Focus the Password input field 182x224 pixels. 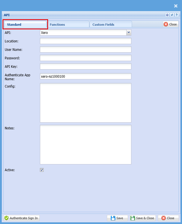[86, 58]
